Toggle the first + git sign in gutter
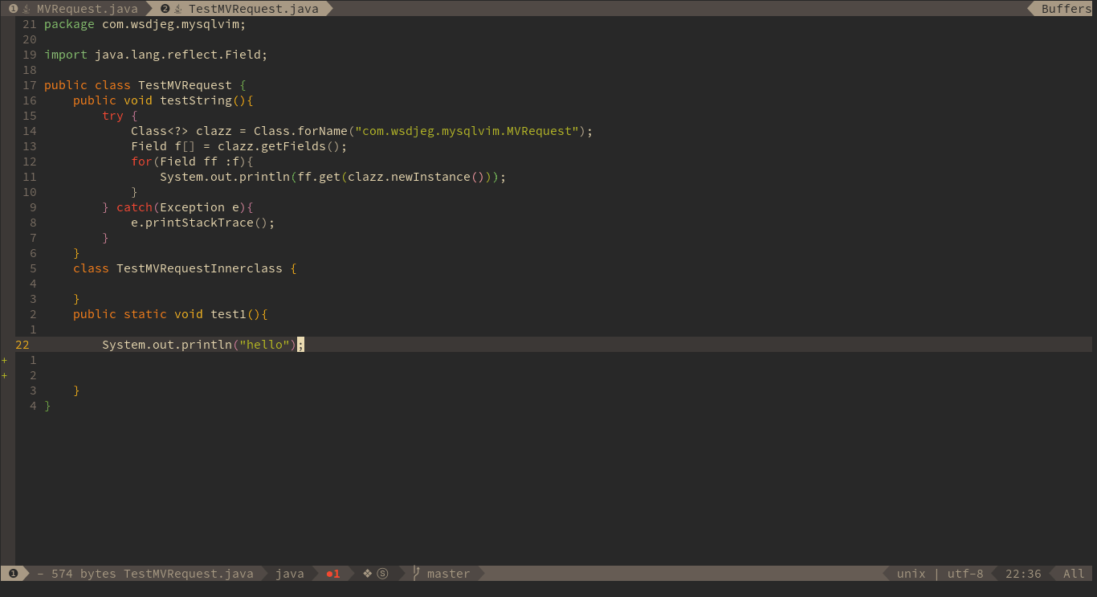Viewport: 1097px width, 597px height. pos(5,360)
